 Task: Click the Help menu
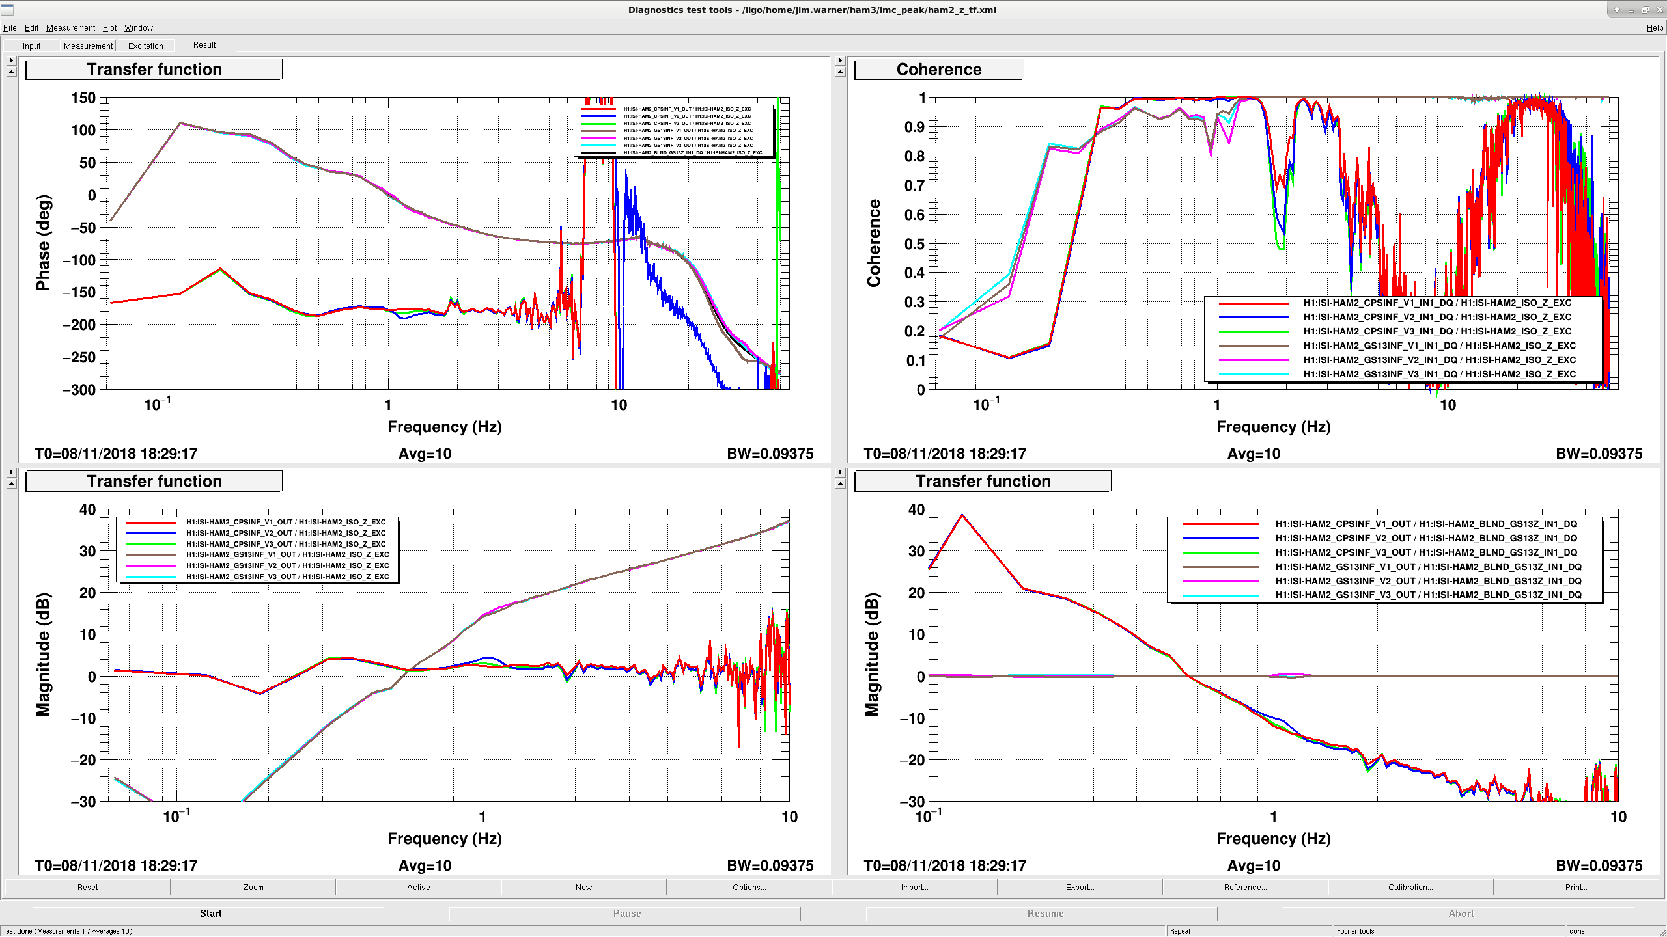(1655, 28)
